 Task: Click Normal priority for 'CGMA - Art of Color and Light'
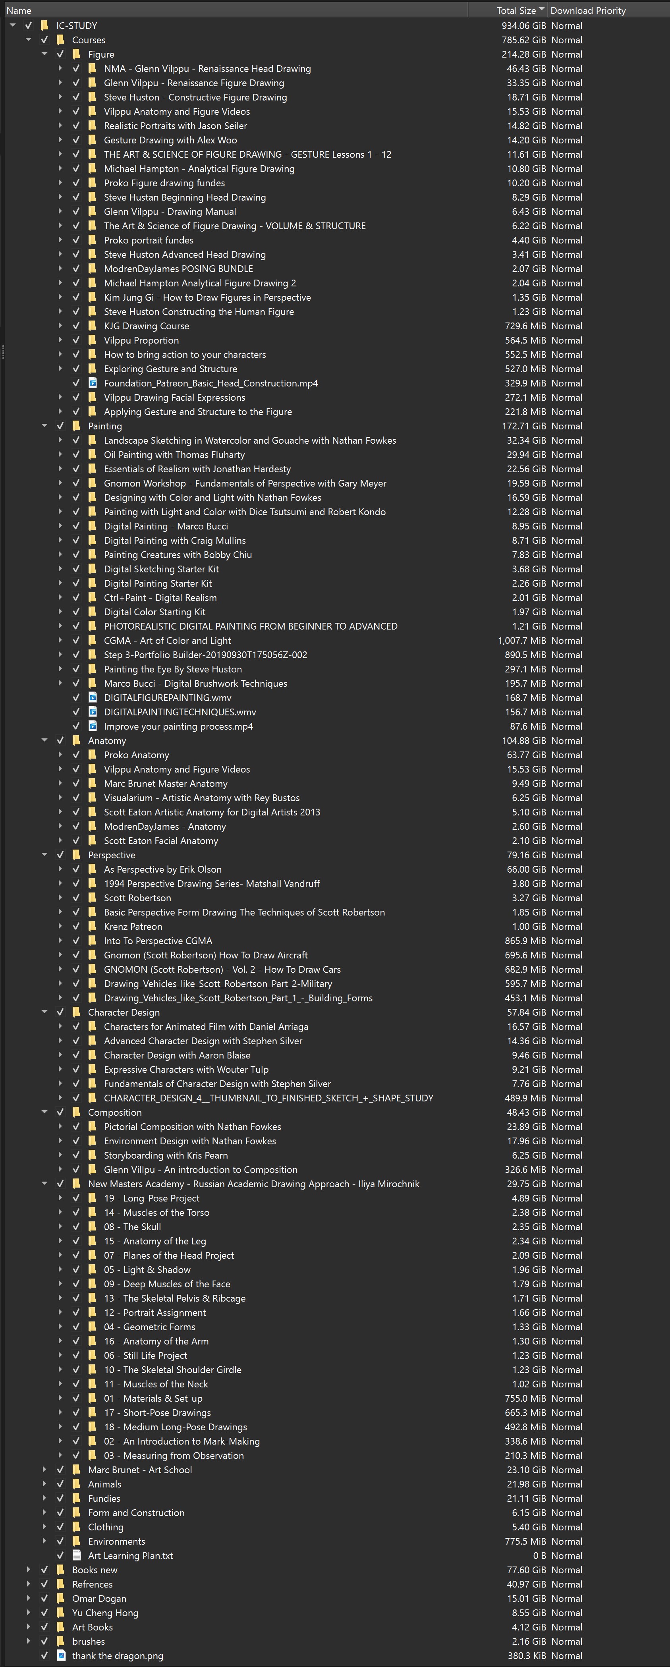(566, 640)
